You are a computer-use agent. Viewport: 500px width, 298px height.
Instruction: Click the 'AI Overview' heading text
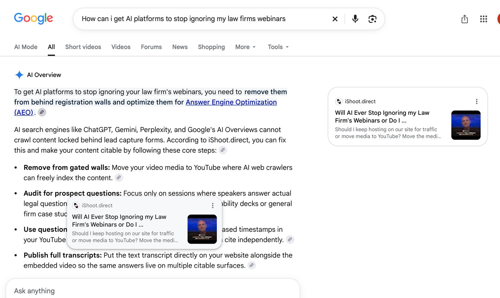(44, 75)
